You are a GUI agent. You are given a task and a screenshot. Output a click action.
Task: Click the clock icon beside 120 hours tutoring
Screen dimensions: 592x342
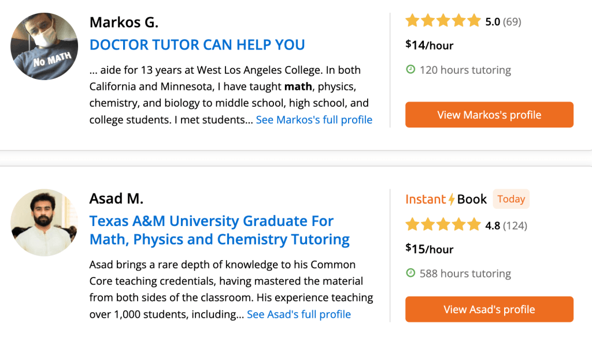410,70
